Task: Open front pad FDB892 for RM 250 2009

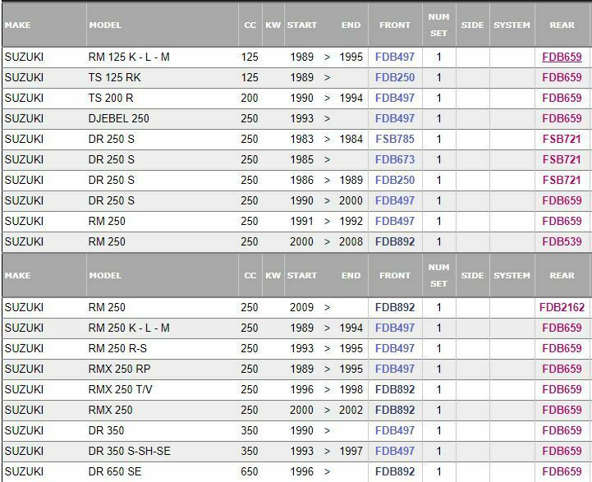Action: click(395, 307)
